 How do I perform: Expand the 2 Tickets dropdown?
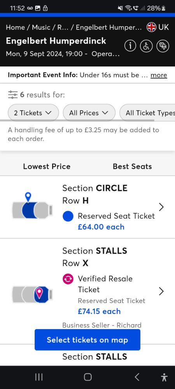click(33, 113)
